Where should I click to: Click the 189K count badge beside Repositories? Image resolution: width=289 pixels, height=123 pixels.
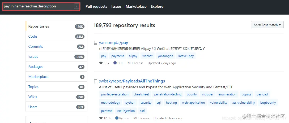pos(80,27)
